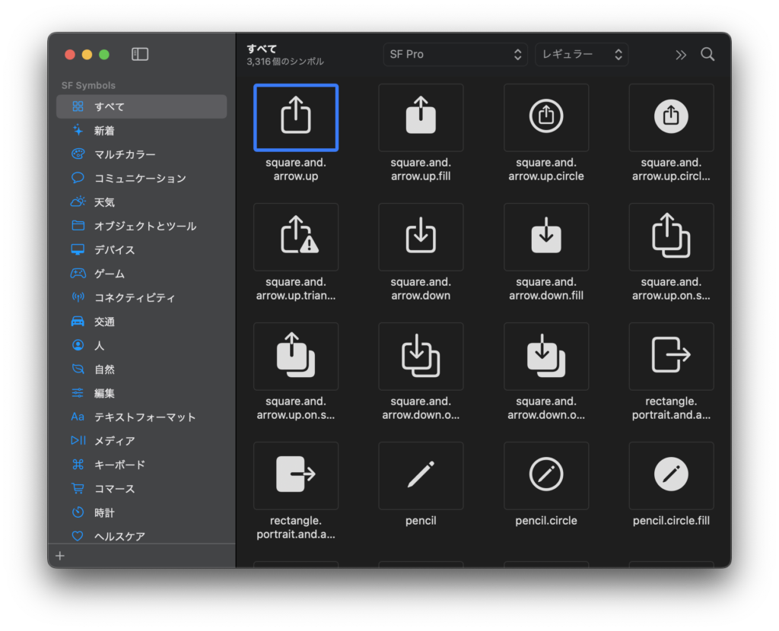
Task: Open the オブジェクトとツール category
Action: 141,226
